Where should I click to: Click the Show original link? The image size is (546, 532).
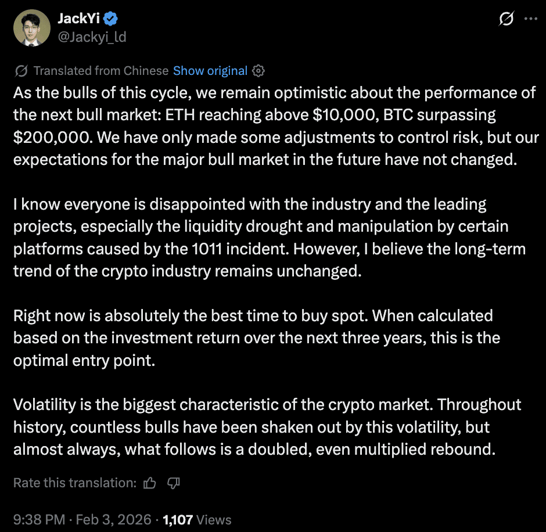pyautogui.click(x=210, y=71)
